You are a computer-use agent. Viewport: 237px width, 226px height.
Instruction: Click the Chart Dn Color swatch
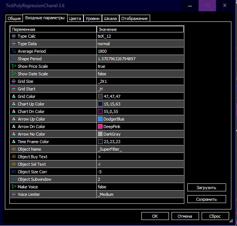pos(100,111)
